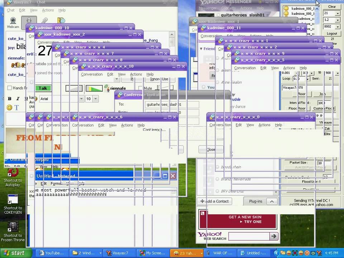Click the green Talk button
344x258 pixels.
click(43, 88)
